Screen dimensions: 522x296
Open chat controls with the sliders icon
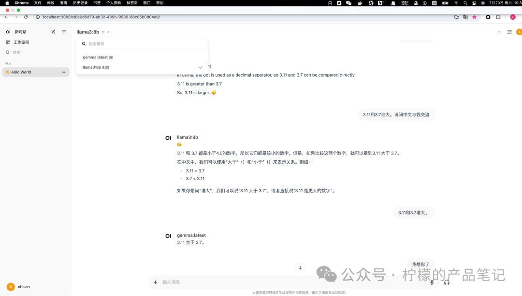509,32
